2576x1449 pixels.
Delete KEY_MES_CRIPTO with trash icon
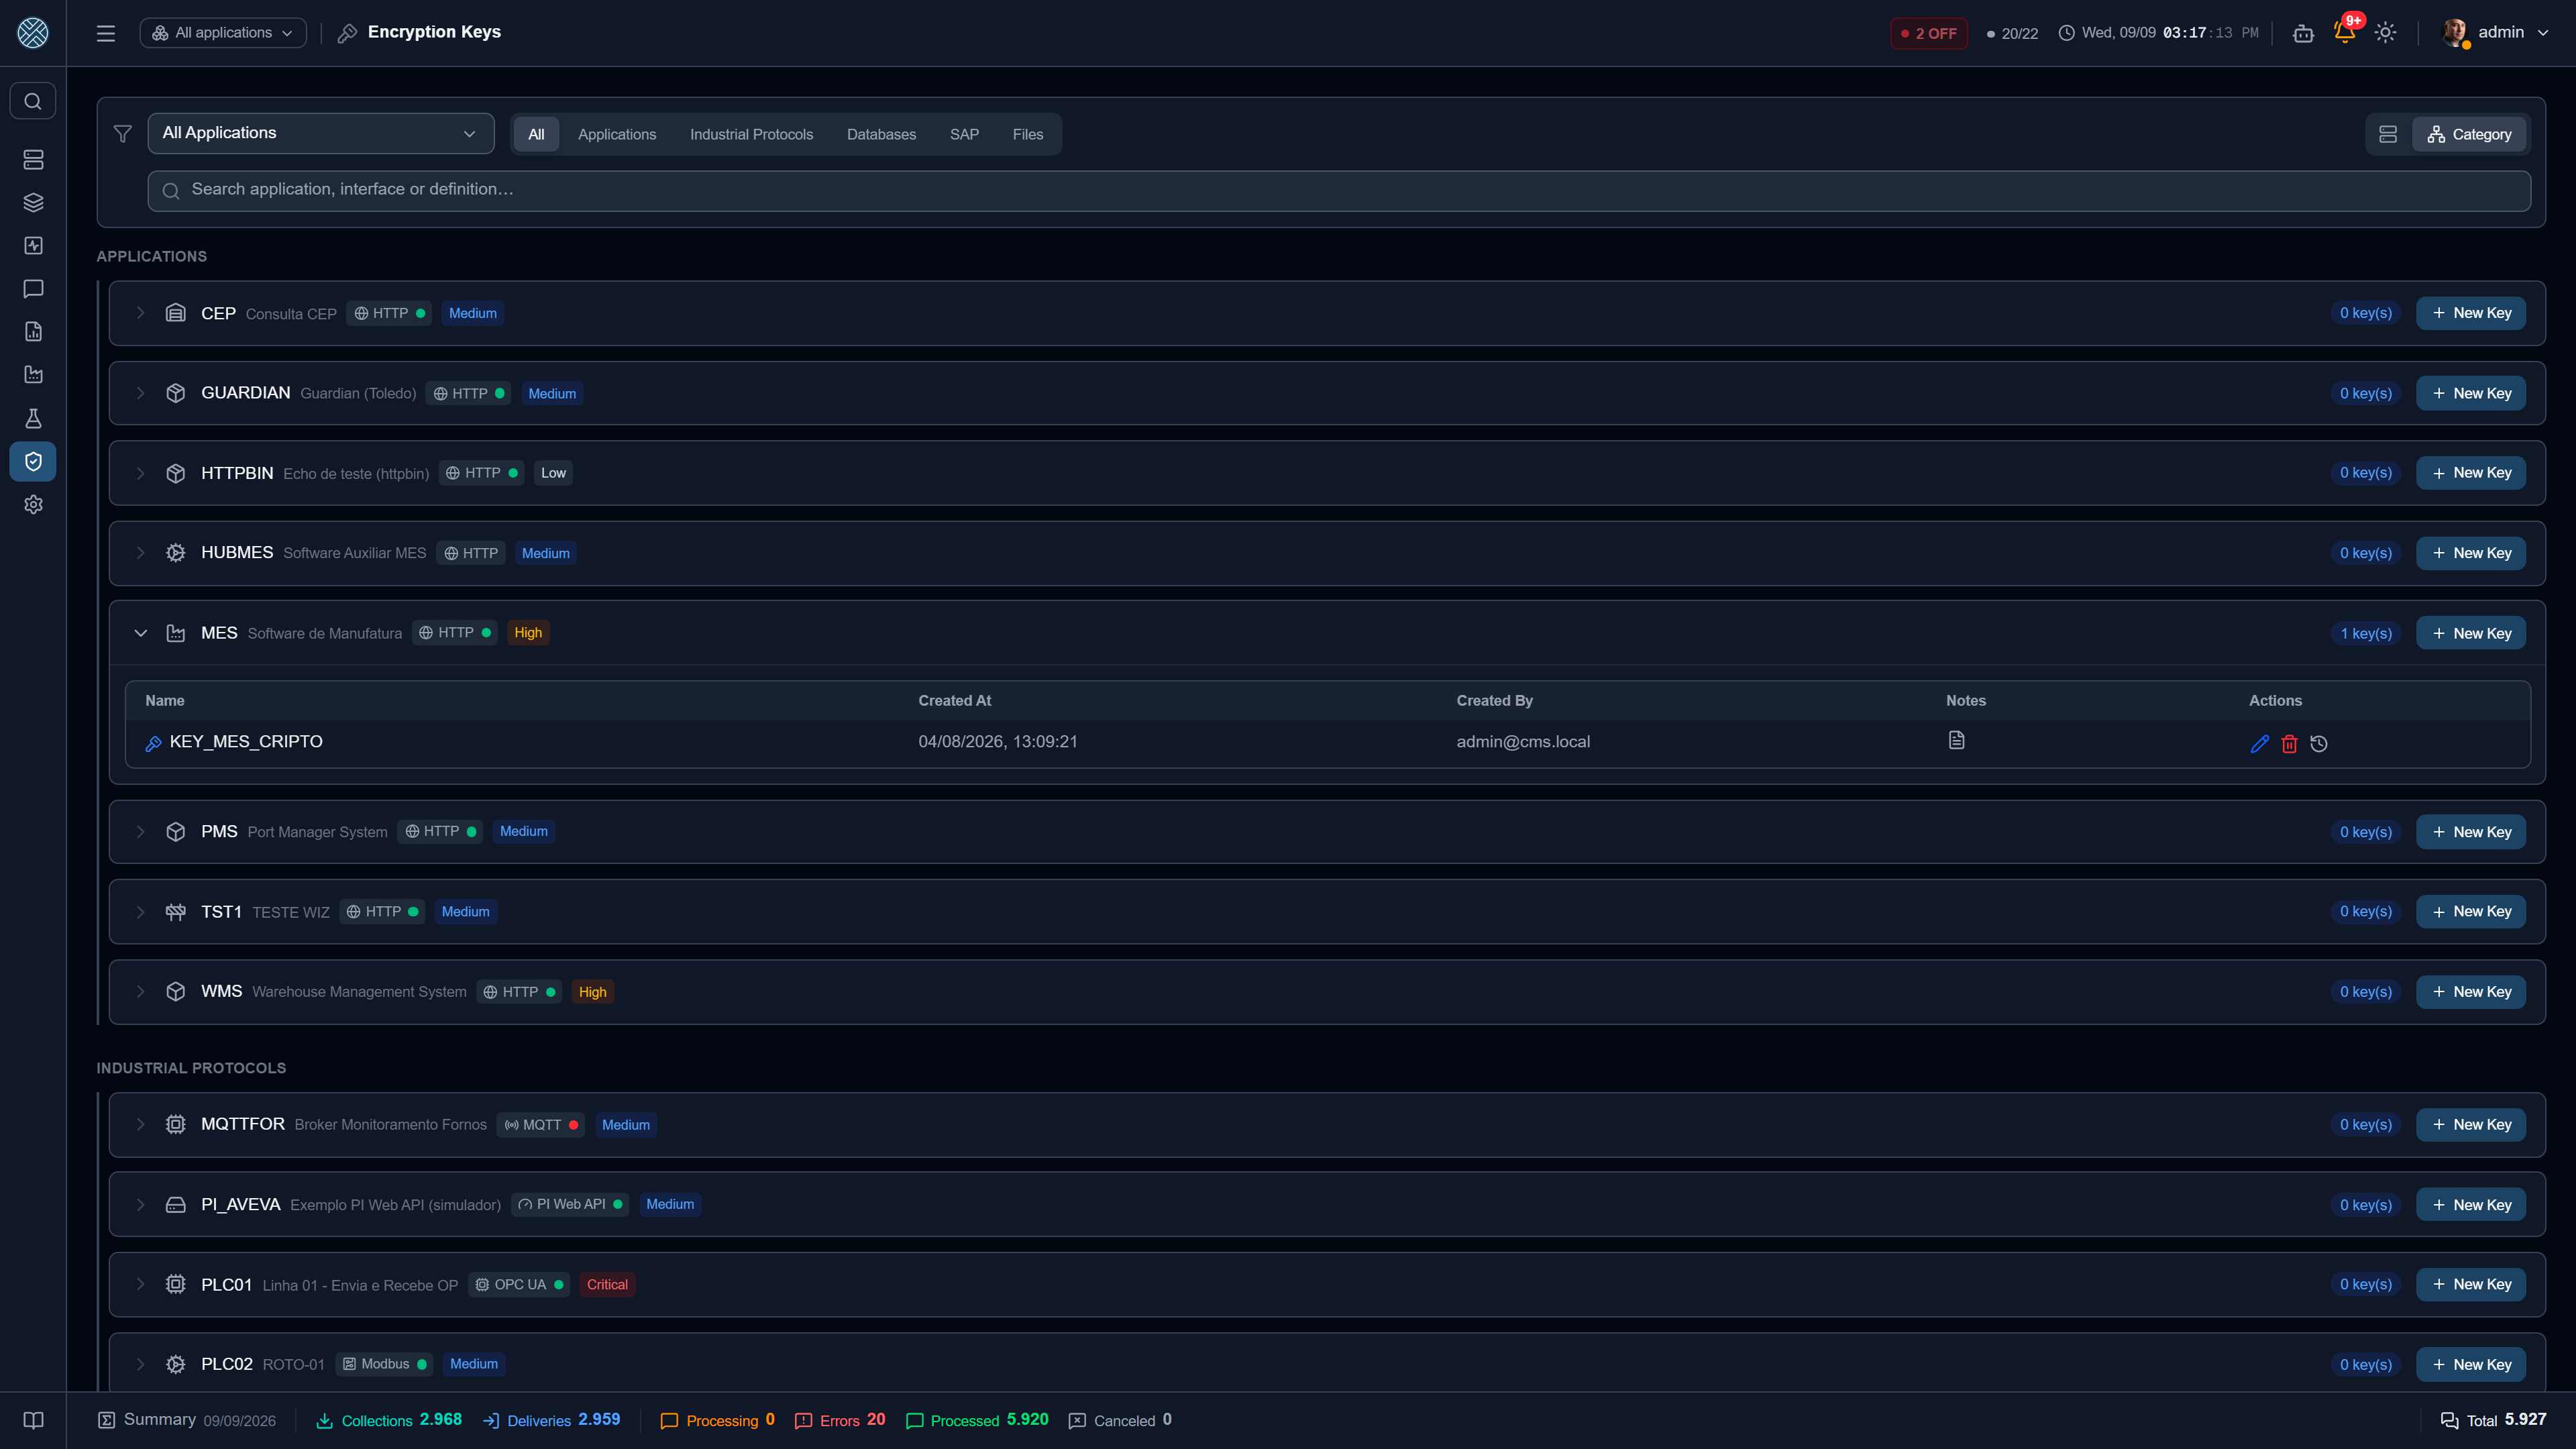(2289, 743)
